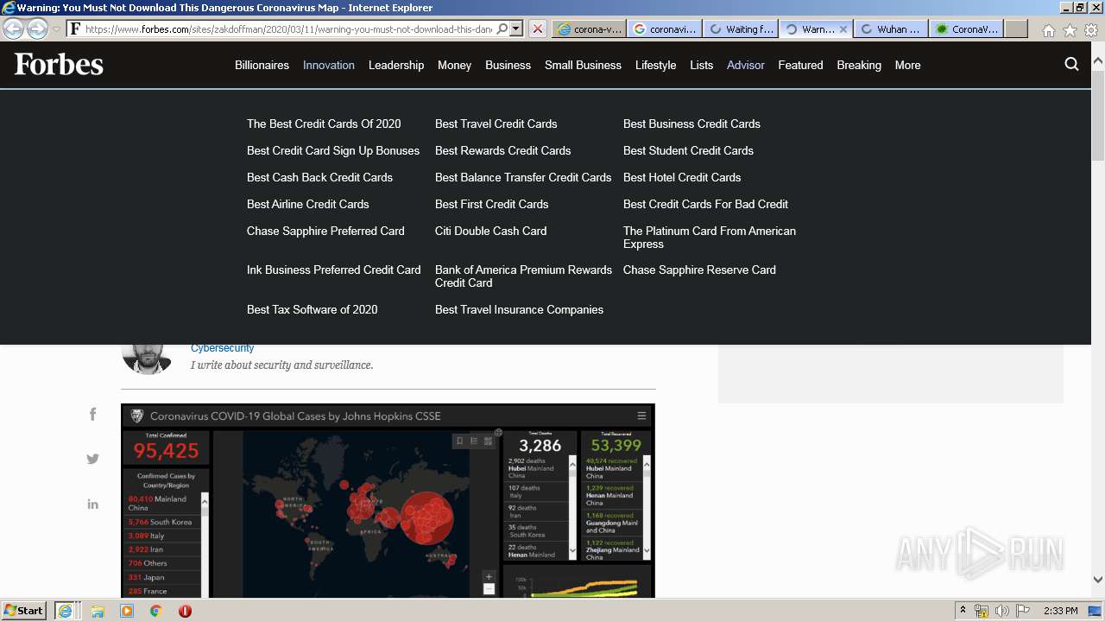Image resolution: width=1105 pixels, height=622 pixels.
Task: Click the page address URL field
Action: point(288,29)
